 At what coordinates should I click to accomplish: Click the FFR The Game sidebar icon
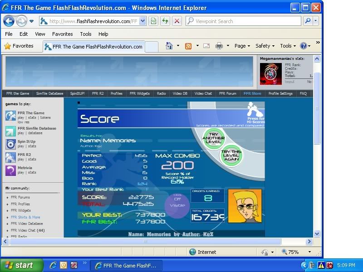10,116
